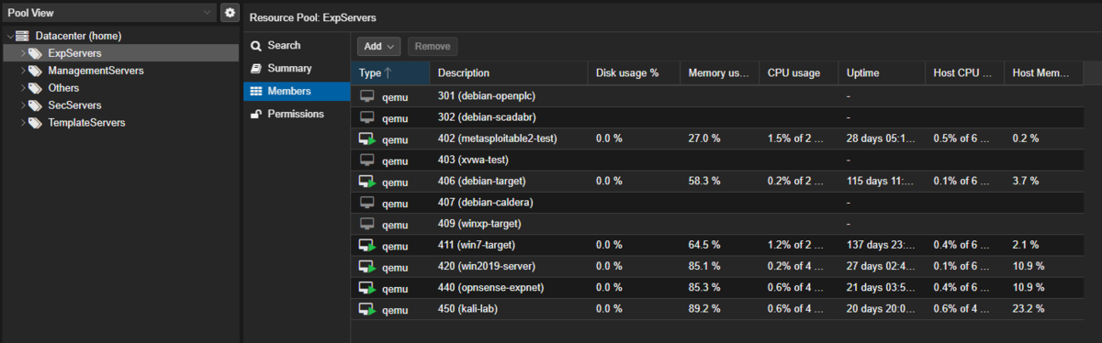Expand the Others pool node

point(22,88)
